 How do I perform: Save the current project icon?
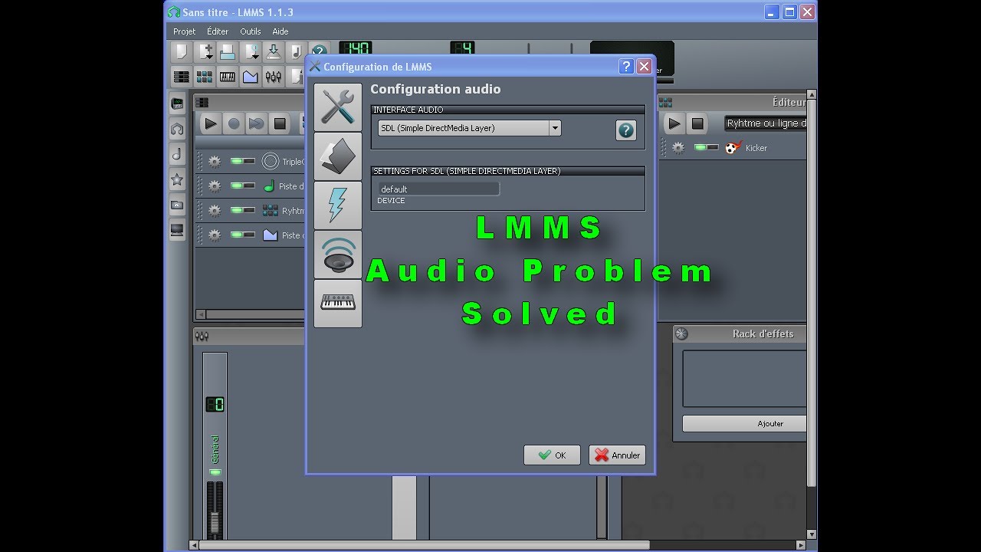273,52
